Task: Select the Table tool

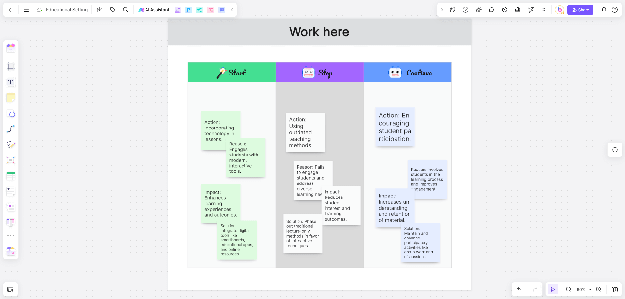Action: pyautogui.click(x=11, y=176)
